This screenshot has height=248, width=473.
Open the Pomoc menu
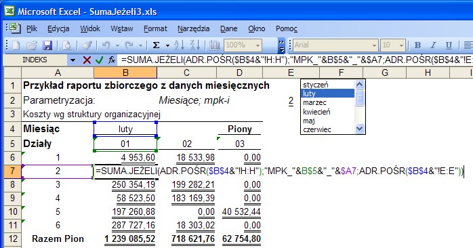286,28
